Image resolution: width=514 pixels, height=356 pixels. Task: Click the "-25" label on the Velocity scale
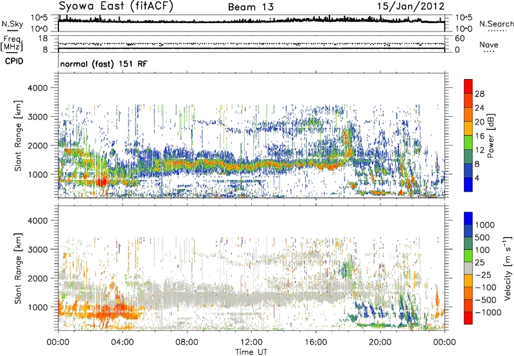click(483, 274)
